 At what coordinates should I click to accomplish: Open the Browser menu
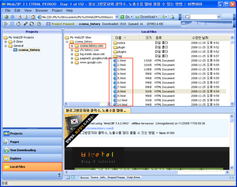(x=42, y=11)
